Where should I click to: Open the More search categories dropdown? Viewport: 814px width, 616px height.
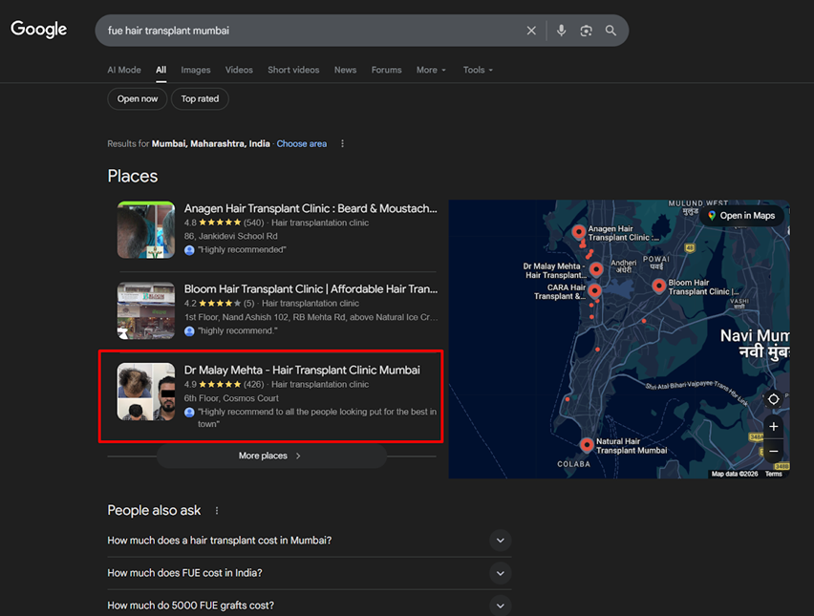tap(431, 70)
